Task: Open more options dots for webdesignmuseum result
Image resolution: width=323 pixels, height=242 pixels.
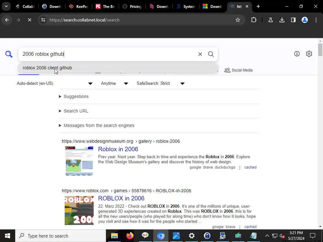Action: pos(240,168)
